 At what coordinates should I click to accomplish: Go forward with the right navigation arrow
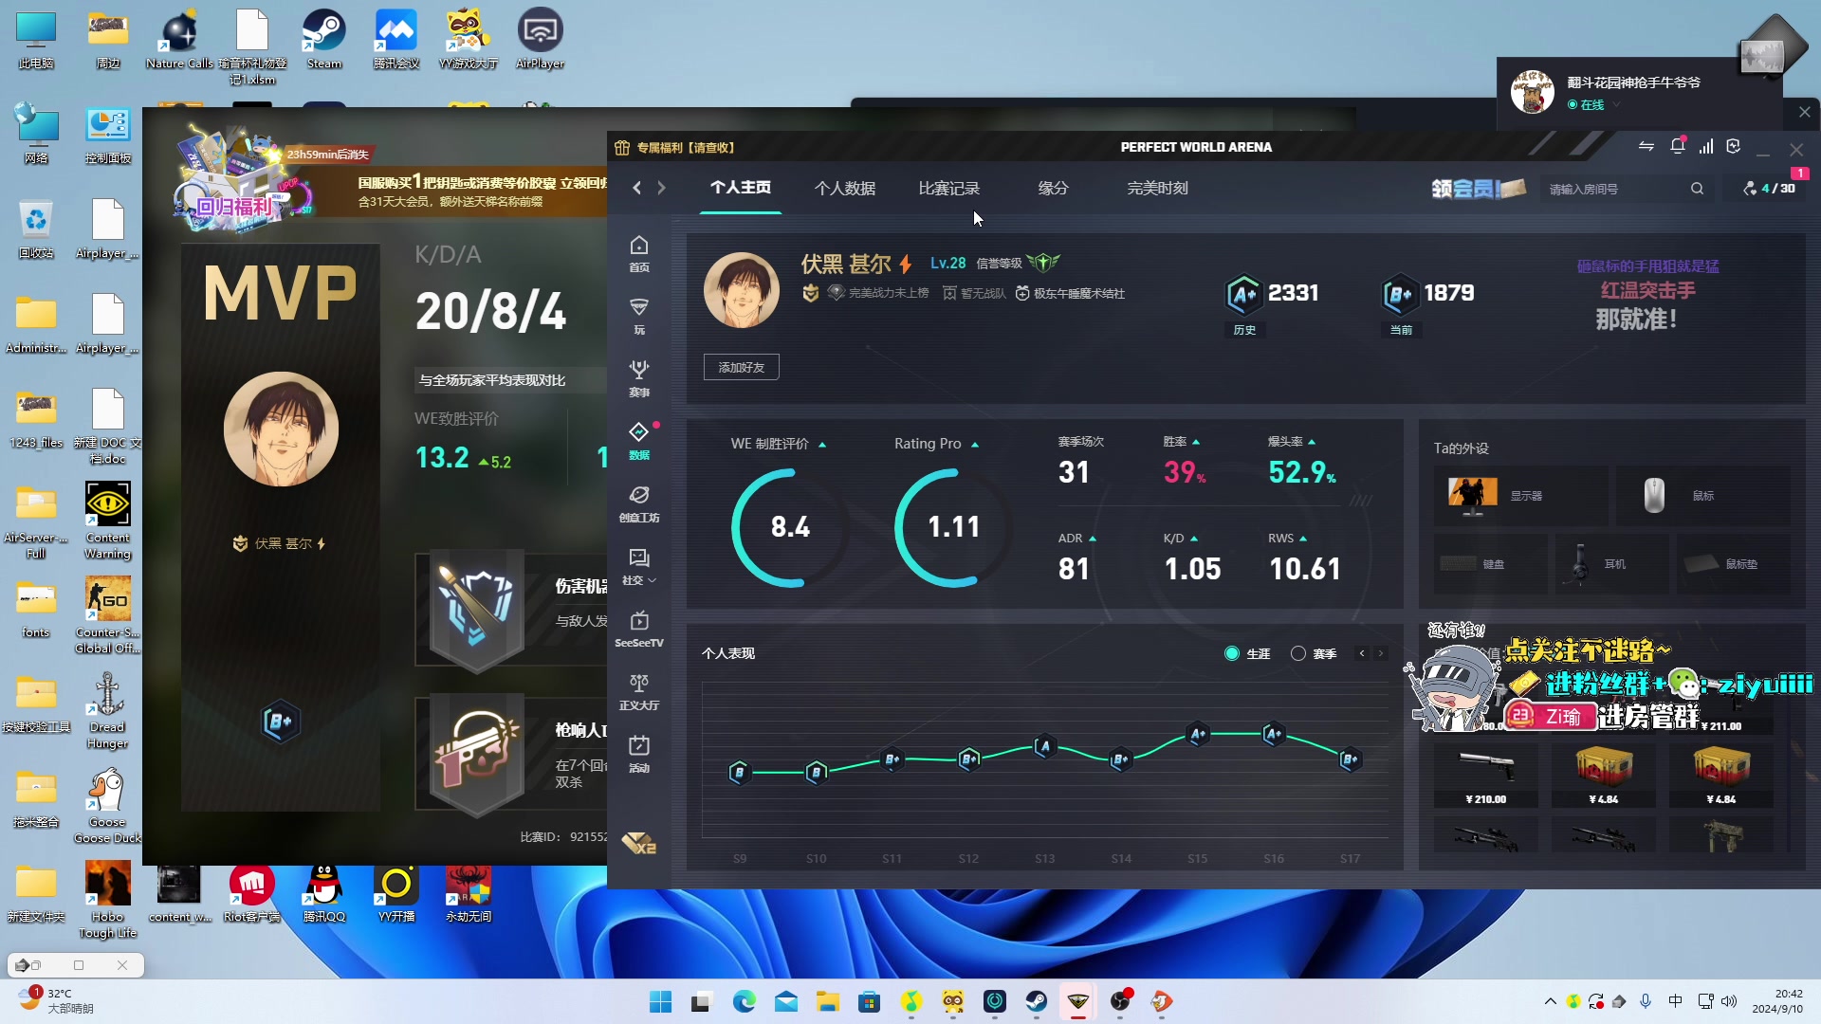pos(661,188)
